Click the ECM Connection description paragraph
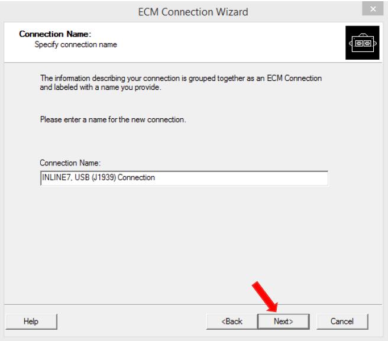 coord(181,83)
